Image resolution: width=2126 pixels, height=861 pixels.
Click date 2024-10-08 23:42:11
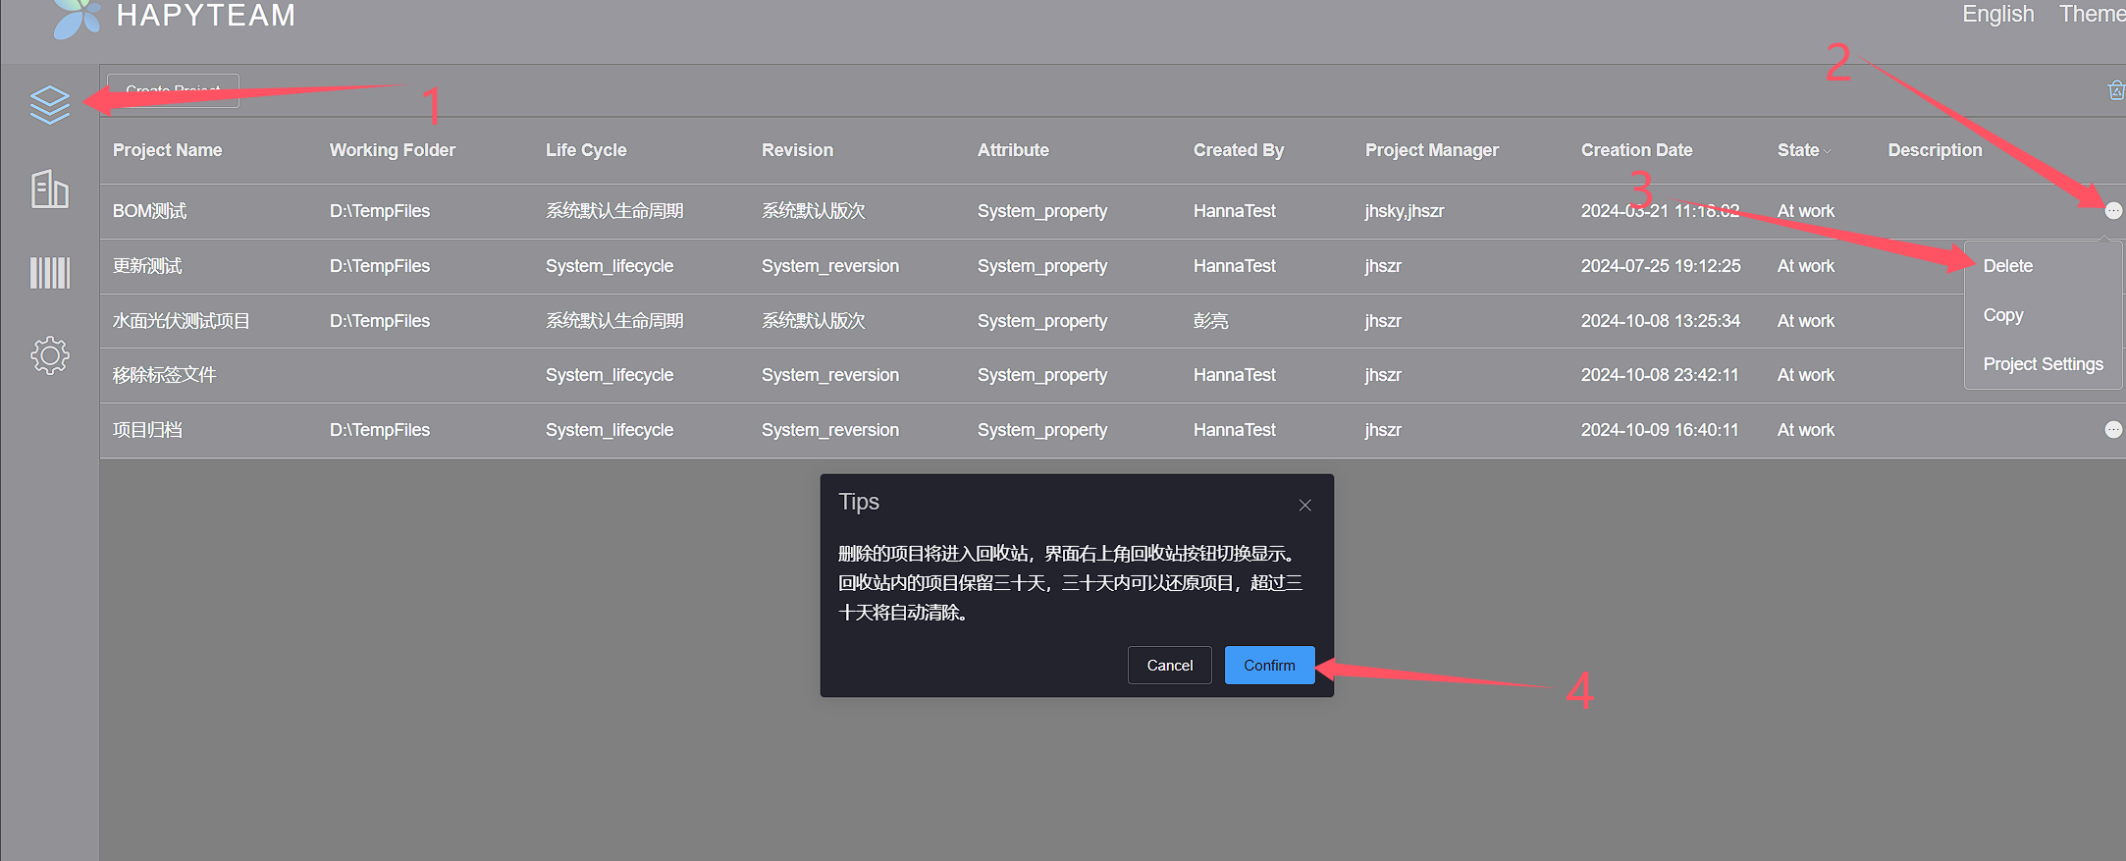[x=1660, y=375]
